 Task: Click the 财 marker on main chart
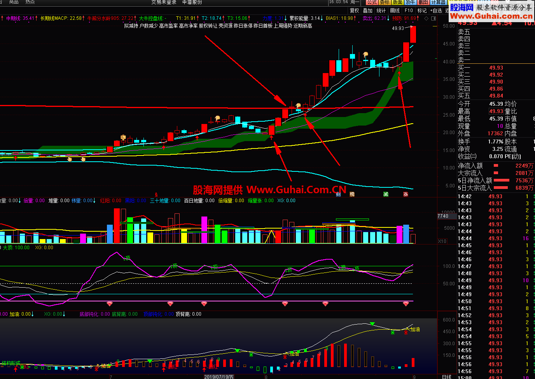(x=338, y=194)
